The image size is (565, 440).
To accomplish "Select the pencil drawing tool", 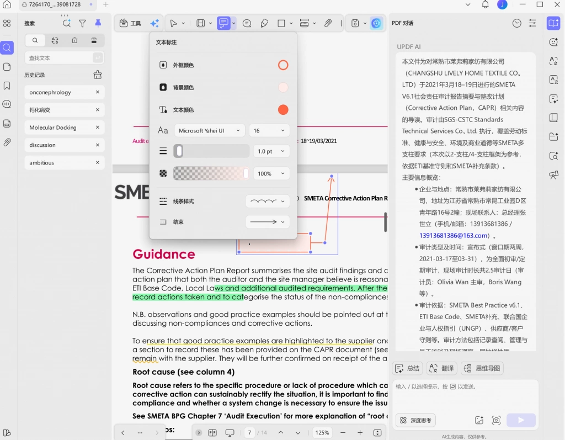I will pos(264,23).
